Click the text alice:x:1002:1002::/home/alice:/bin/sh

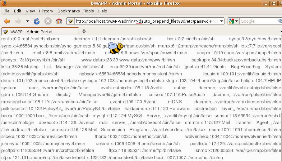point(39,136)
